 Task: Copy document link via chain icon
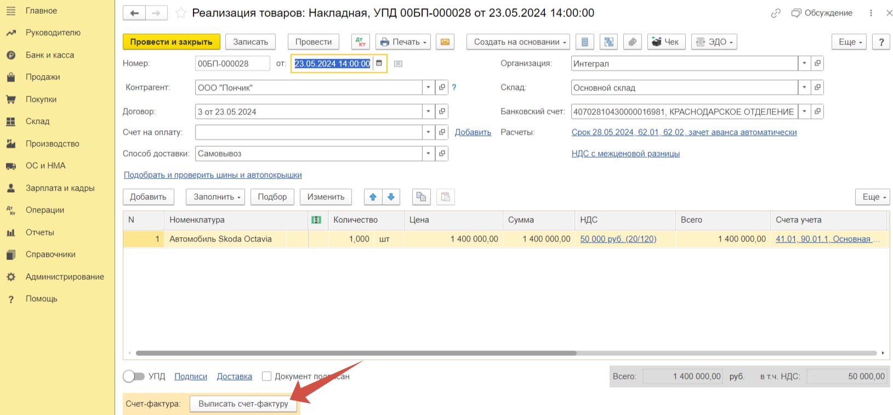[x=776, y=13]
